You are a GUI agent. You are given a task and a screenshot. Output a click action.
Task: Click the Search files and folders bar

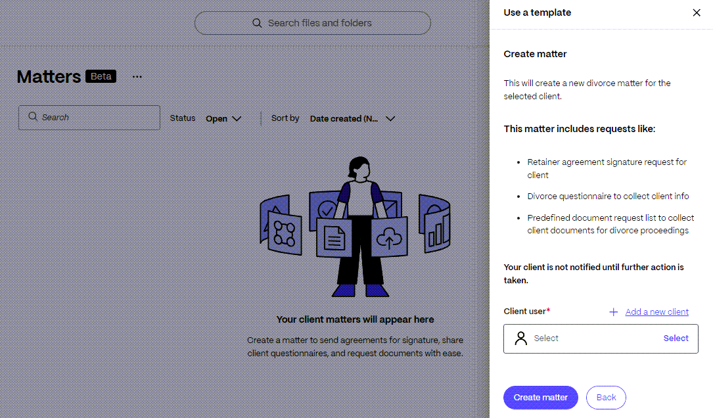coord(312,23)
